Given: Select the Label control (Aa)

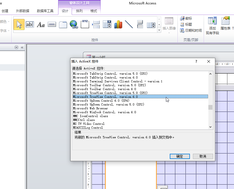Looking at the screenshot, I should [41, 25].
